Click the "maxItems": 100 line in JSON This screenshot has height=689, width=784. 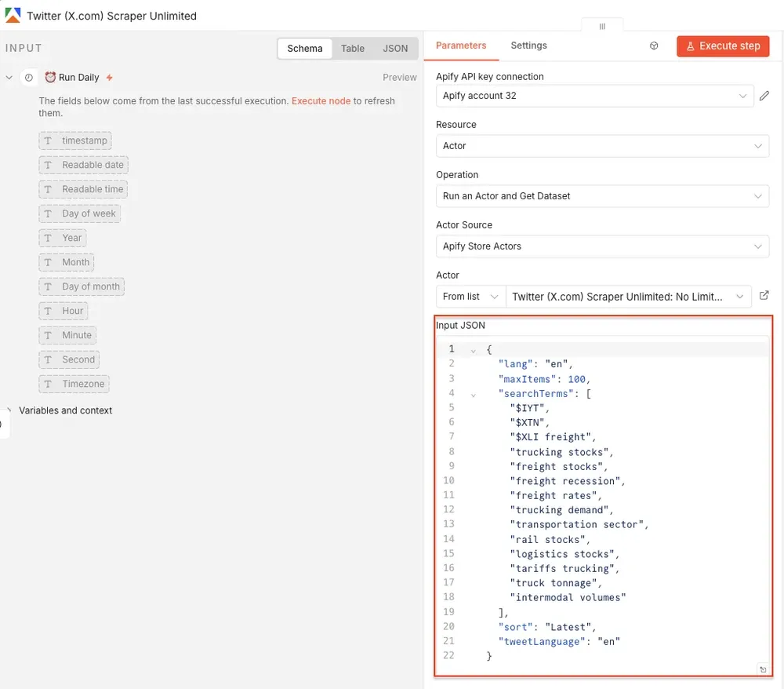click(x=544, y=379)
